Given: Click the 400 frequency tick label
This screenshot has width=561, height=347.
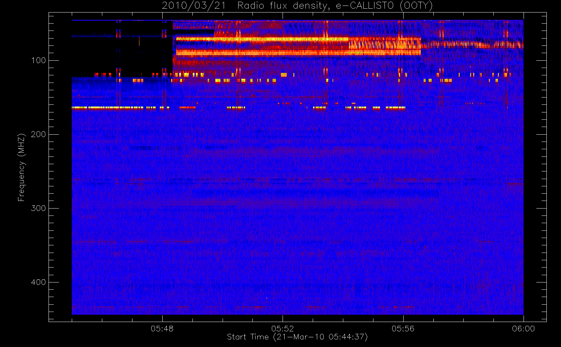Looking at the screenshot, I should (x=38, y=282).
